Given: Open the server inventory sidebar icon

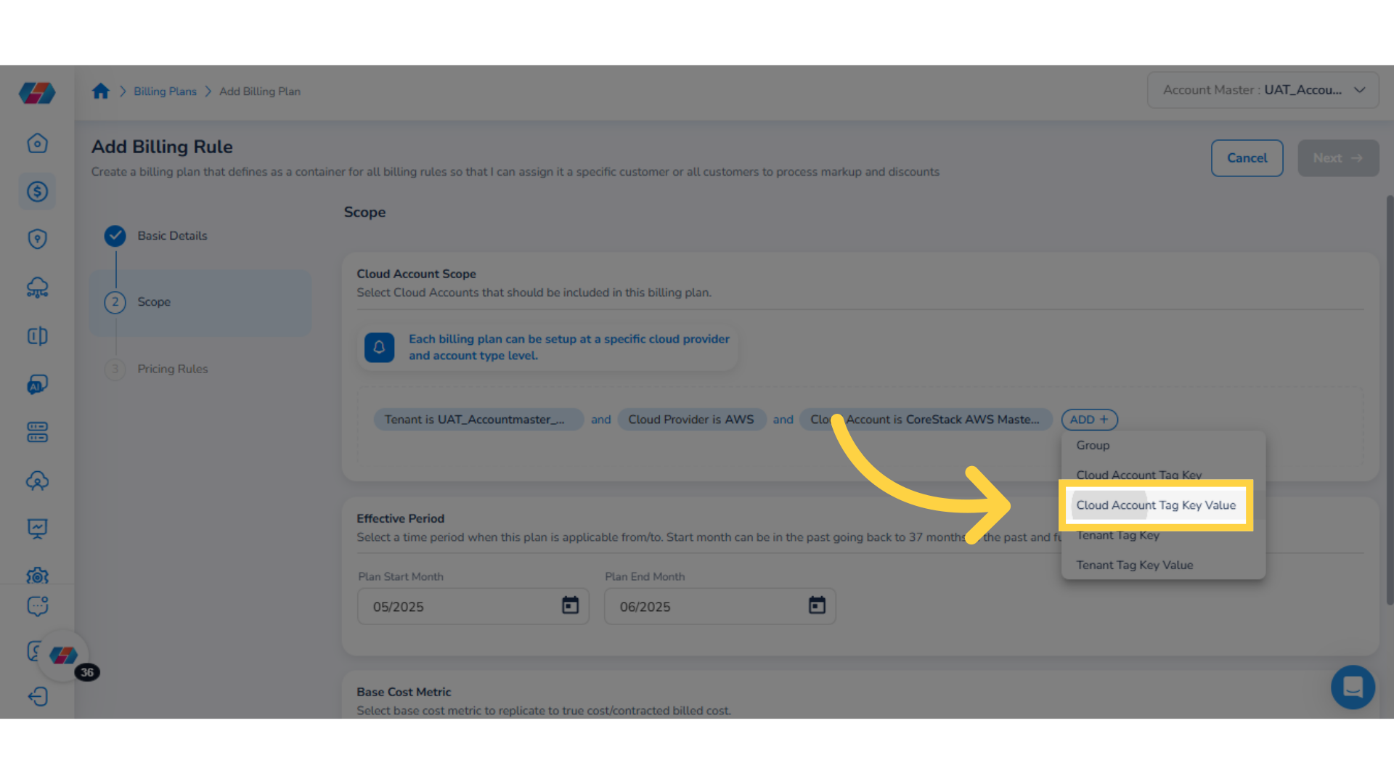Looking at the screenshot, I should [x=37, y=433].
